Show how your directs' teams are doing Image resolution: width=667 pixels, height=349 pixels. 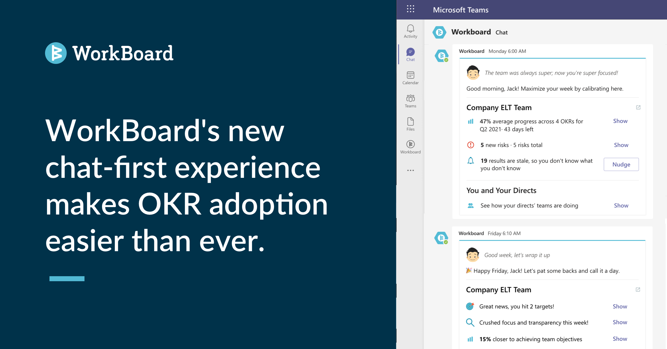tap(621, 205)
